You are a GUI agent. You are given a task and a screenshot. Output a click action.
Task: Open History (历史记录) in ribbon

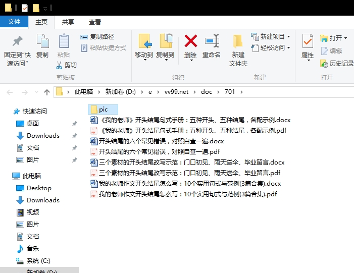(337, 64)
